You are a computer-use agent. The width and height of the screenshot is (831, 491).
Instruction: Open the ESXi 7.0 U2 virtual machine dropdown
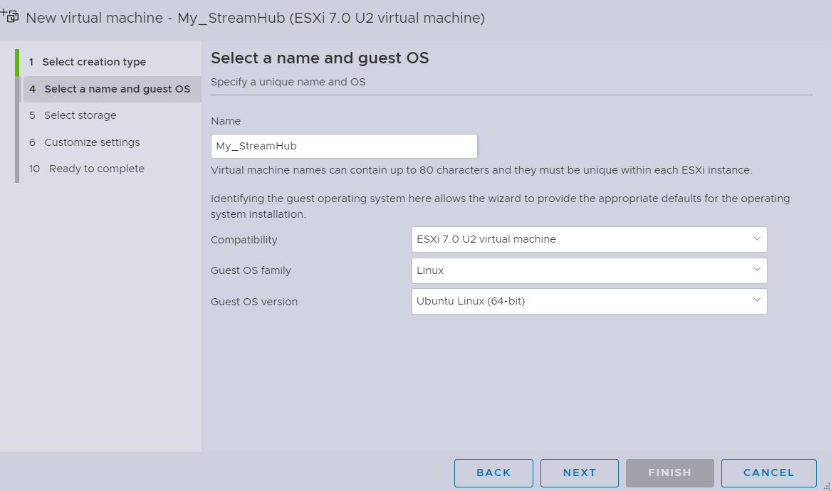pos(588,240)
